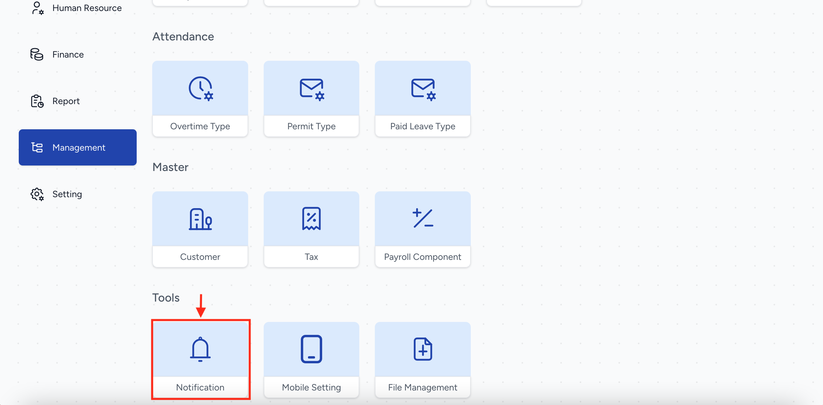Click the Notification card label

tap(200, 387)
